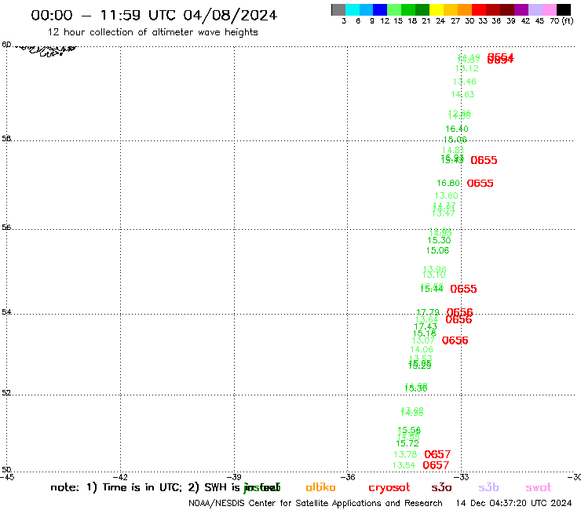Select the 's3b' satellite legend label
Image resolution: width=581 pixels, height=510 pixels.
[x=488, y=487]
